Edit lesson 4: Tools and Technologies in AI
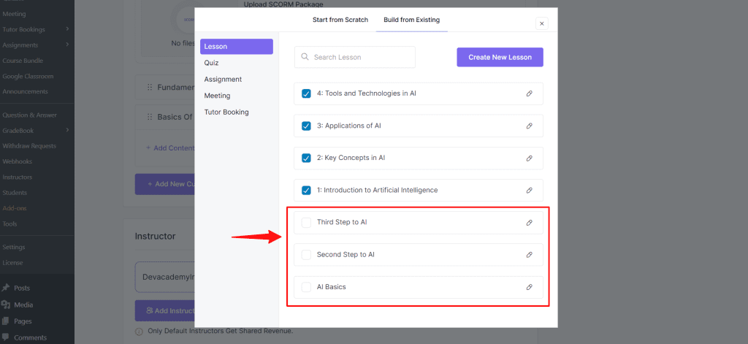The height and width of the screenshot is (344, 748). pos(529,93)
